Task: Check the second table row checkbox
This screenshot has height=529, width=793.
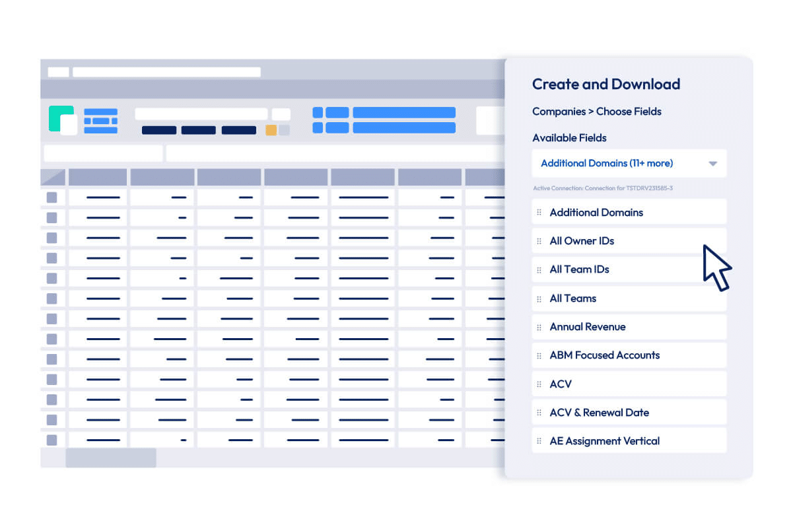Action: [52, 217]
